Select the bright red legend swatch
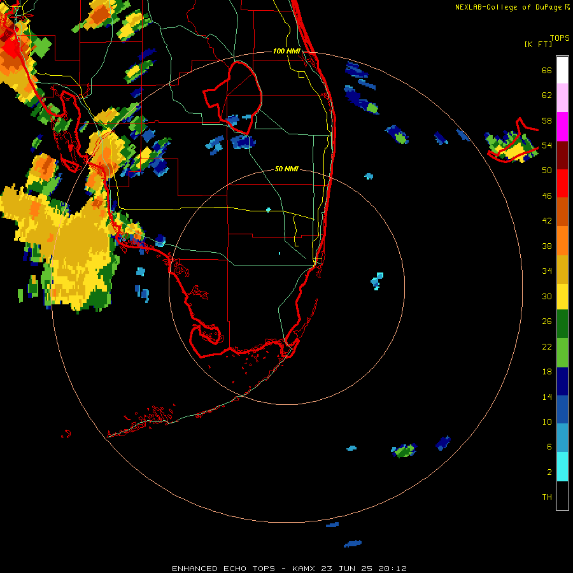Screen dimensions: 573x573 [562, 183]
